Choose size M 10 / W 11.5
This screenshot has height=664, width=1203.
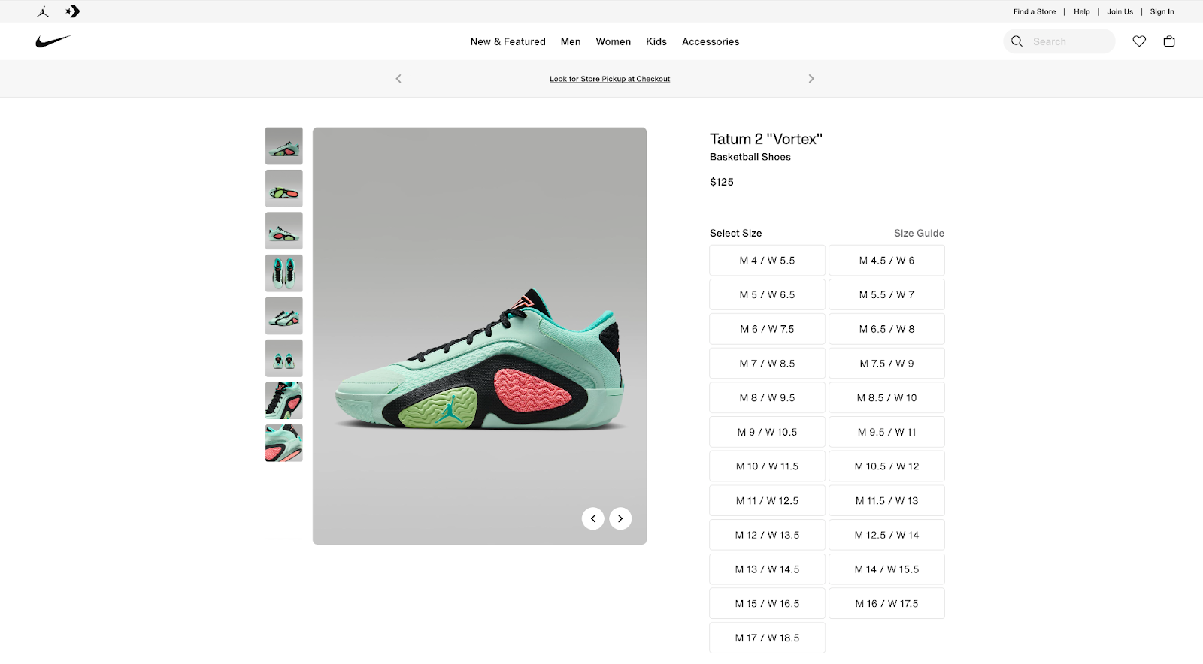tap(767, 466)
